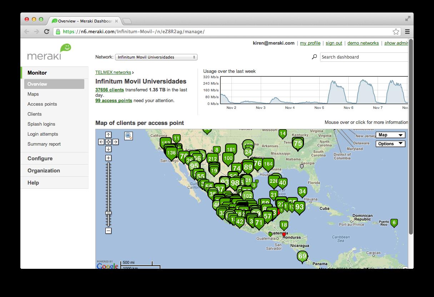Click the access point marker 18
The image size is (434, 297).
[x=284, y=225]
